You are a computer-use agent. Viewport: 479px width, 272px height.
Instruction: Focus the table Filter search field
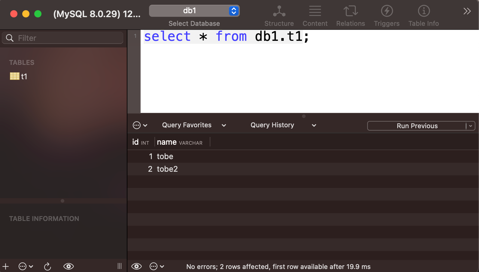pyautogui.click(x=63, y=38)
